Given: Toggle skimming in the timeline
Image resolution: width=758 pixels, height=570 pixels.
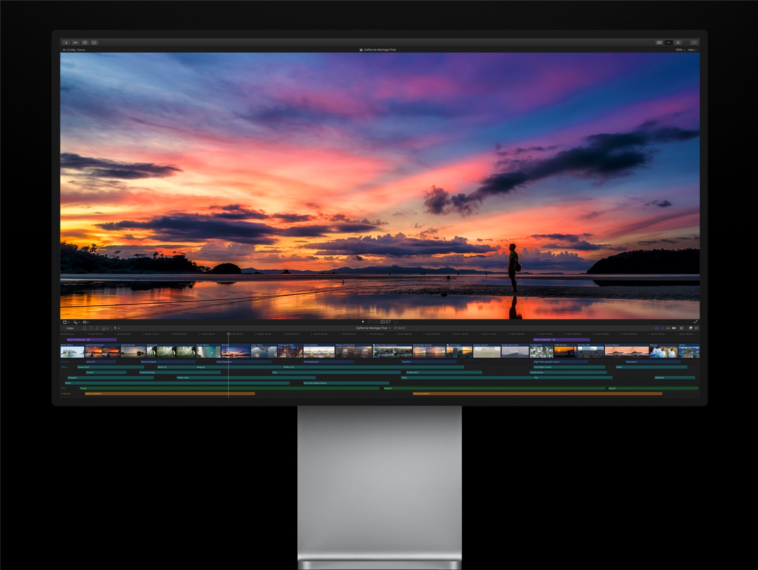Looking at the screenshot, I should click(656, 328).
